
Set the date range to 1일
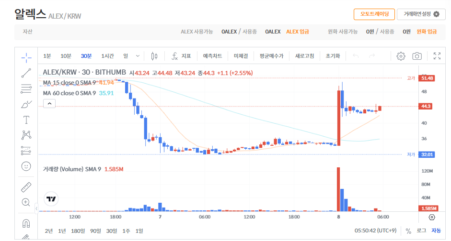139,230
